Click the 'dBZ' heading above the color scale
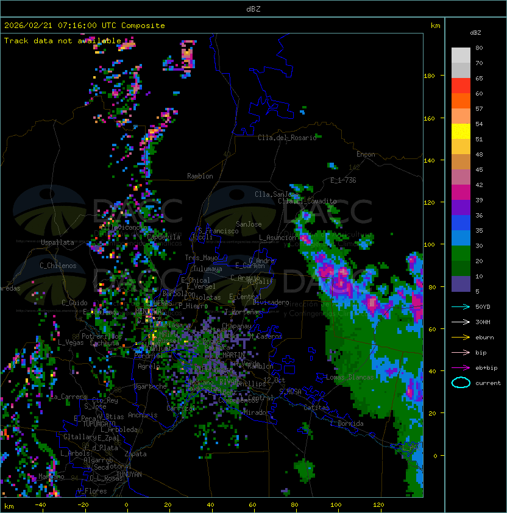The image size is (507, 513). pos(475,33)
